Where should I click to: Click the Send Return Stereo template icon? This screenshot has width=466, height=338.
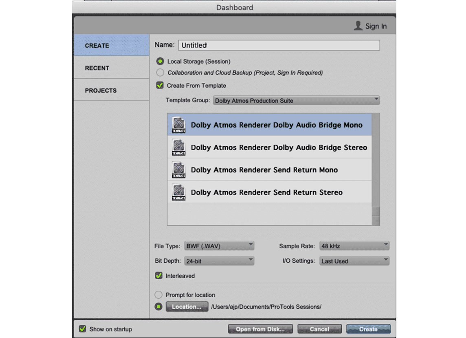(178, 192)
